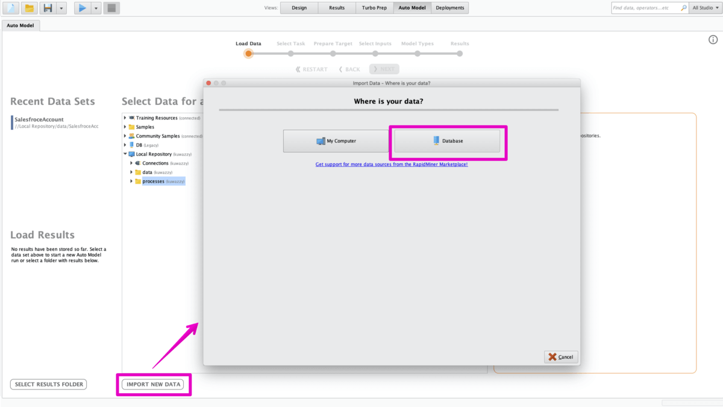Switch to the Design view
The width and height of the screenshot is (723, 407).
coord(299,8)
